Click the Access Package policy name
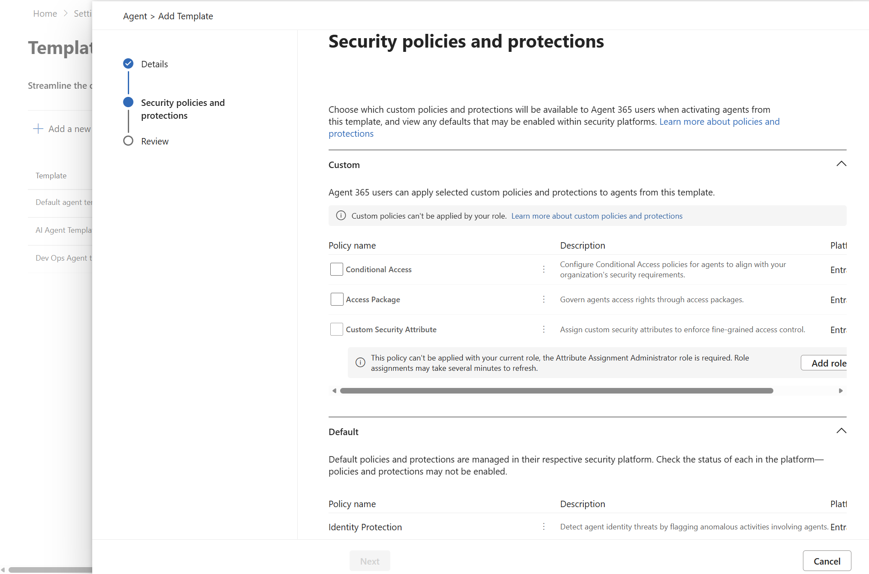 click(373, 300)
